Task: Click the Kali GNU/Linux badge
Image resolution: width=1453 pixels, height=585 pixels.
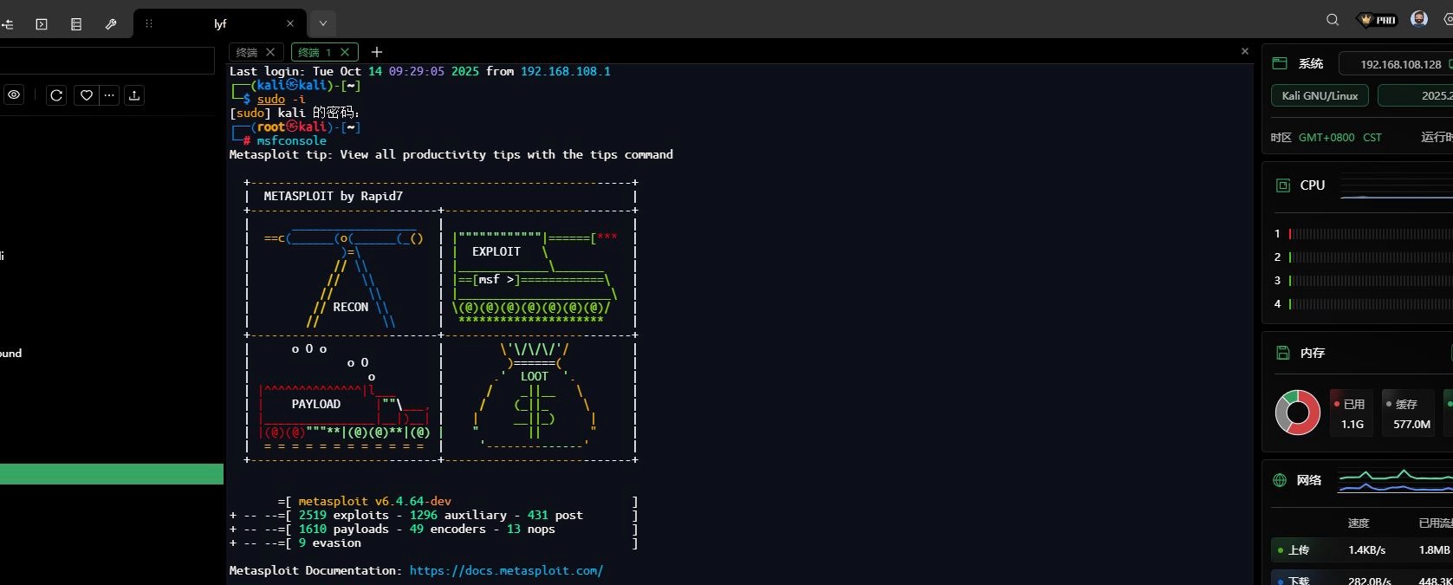Action: pos(1320,95)
